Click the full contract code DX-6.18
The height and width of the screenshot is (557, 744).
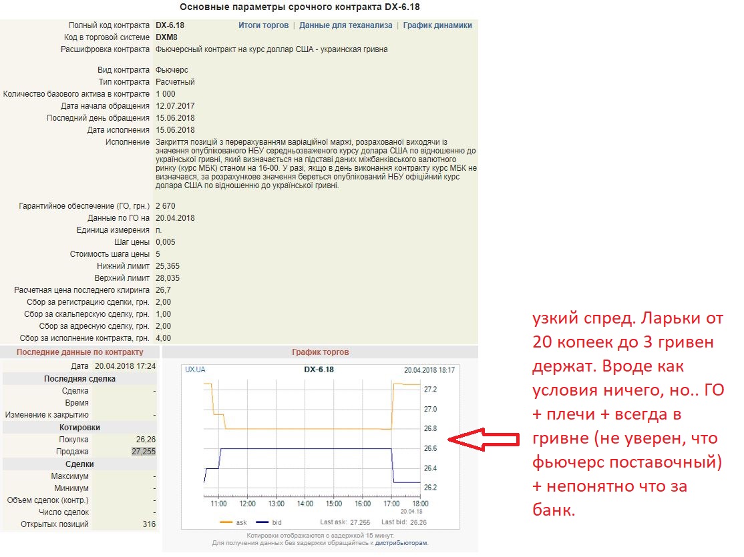pos(170,25)
